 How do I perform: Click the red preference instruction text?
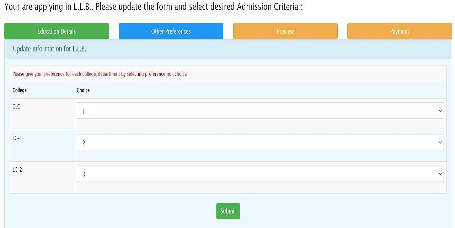(x=100, y=74)
